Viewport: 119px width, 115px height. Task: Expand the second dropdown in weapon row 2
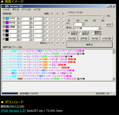[30, 23]
